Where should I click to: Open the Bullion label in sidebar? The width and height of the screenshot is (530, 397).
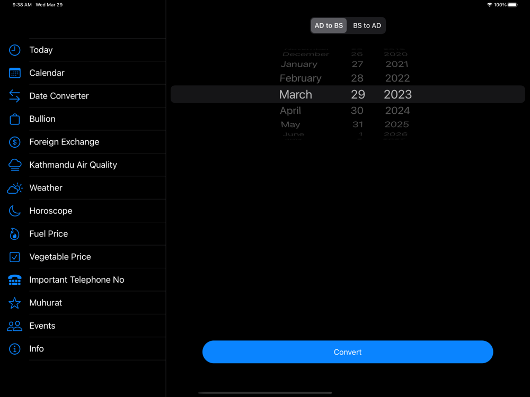[42, 119]
